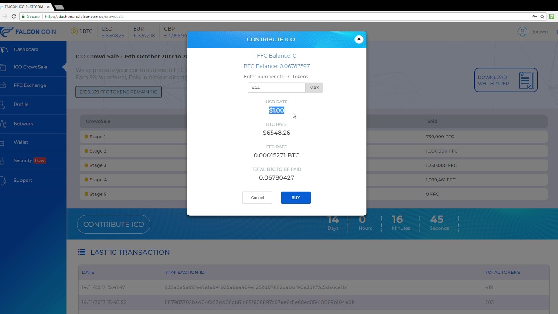Image resolution: width=558 pixels, height=314 pixels.
Task: Click the browser forward arrow
Action: 5,17
